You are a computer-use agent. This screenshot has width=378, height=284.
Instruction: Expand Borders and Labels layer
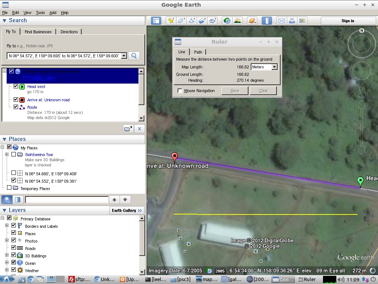tap(7, 225)
